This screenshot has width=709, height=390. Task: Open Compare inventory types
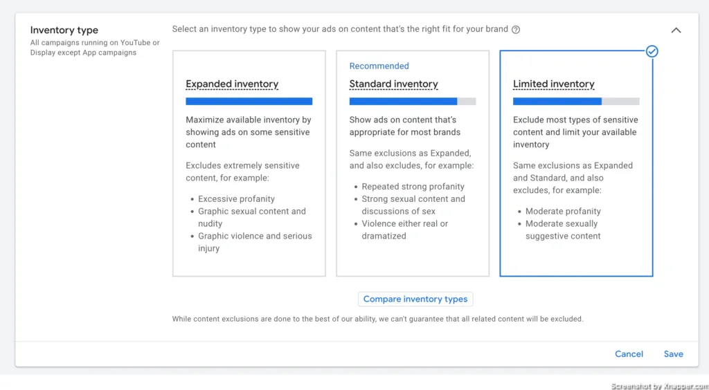415,299
